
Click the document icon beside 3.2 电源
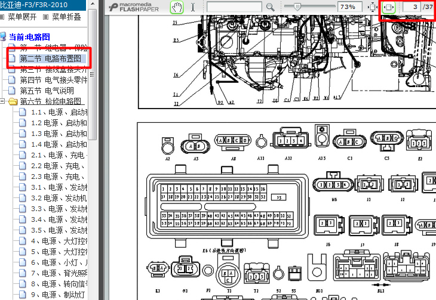pyautogui.click(x=23, y=199)
